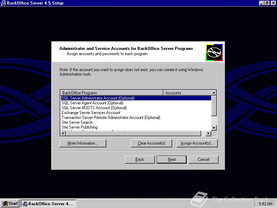Select the Site Server Search row

[136, 122]
